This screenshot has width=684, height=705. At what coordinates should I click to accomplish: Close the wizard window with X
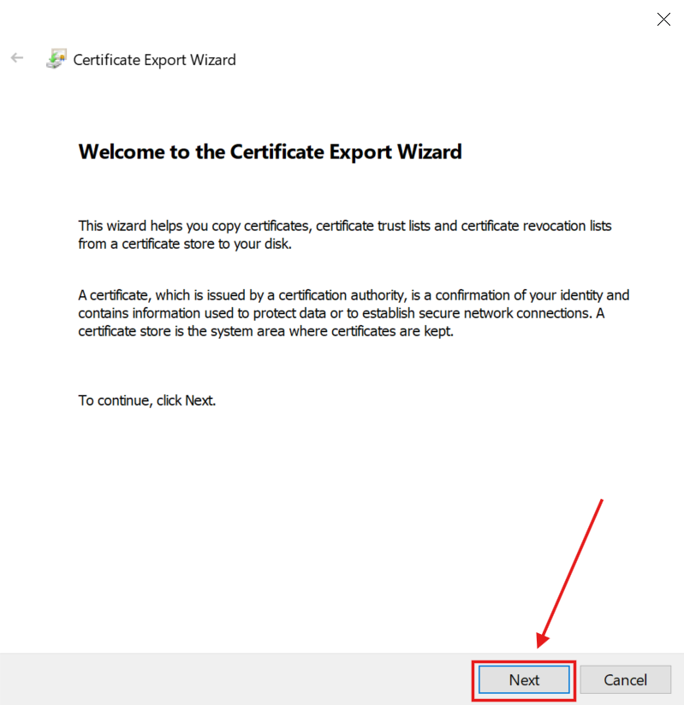tap(663, 20)
